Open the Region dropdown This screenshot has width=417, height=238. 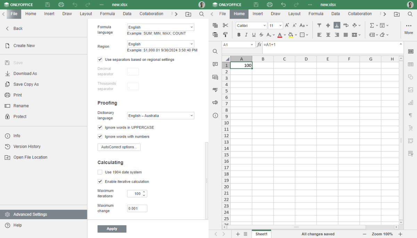(160, 44)
